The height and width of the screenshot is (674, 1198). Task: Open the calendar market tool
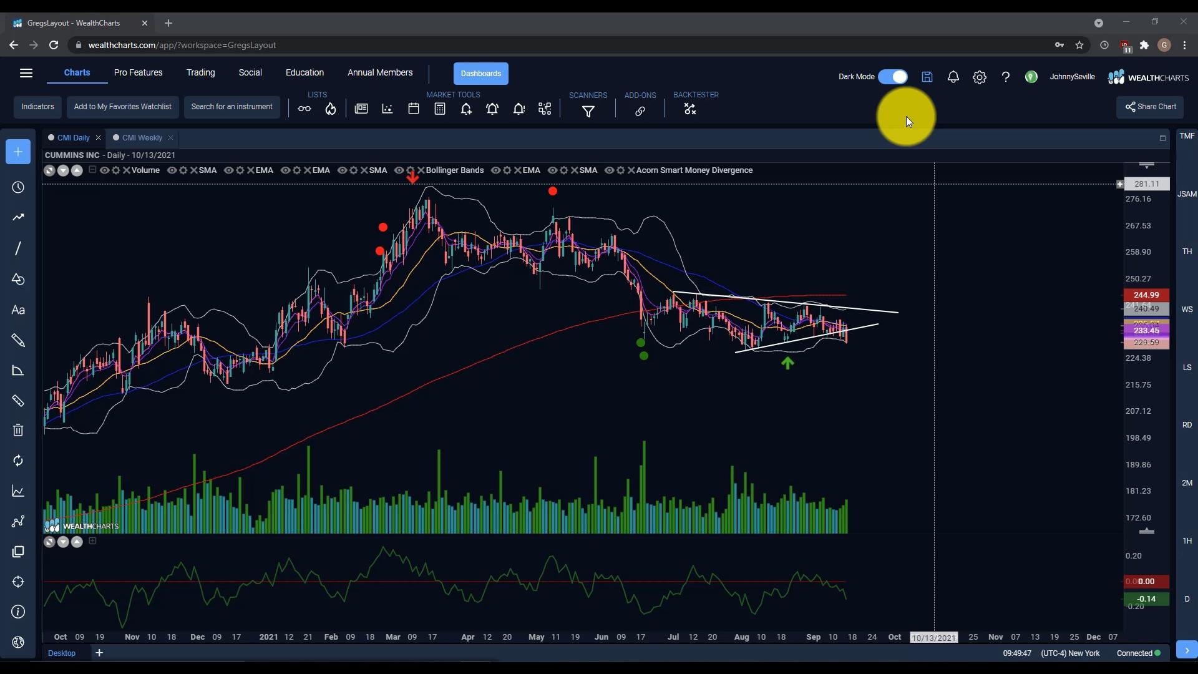pyautogui.click(x=414, y=109)
